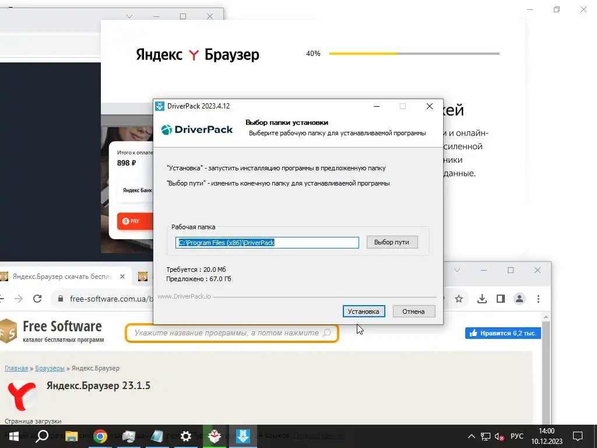Bookmark this page with the star icon

click(459, 299)
